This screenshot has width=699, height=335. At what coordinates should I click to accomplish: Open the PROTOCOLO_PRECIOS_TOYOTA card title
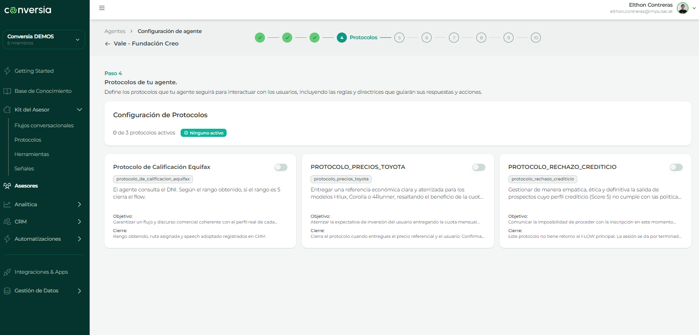point(358,167)
